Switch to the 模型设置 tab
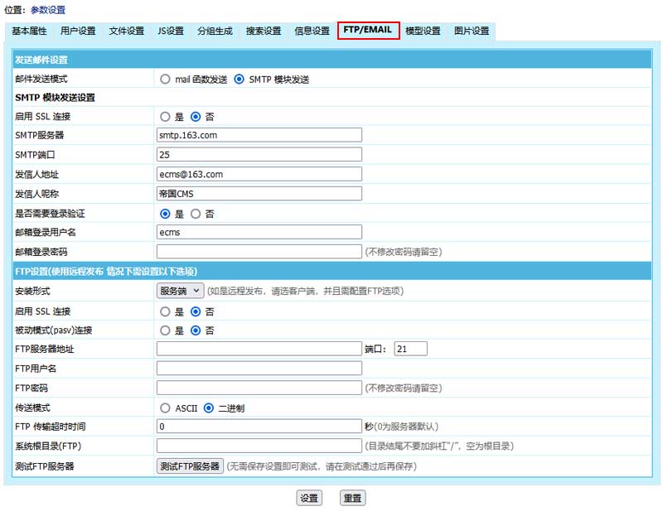This screenshot has height=521, width=663. pos(423,31)
